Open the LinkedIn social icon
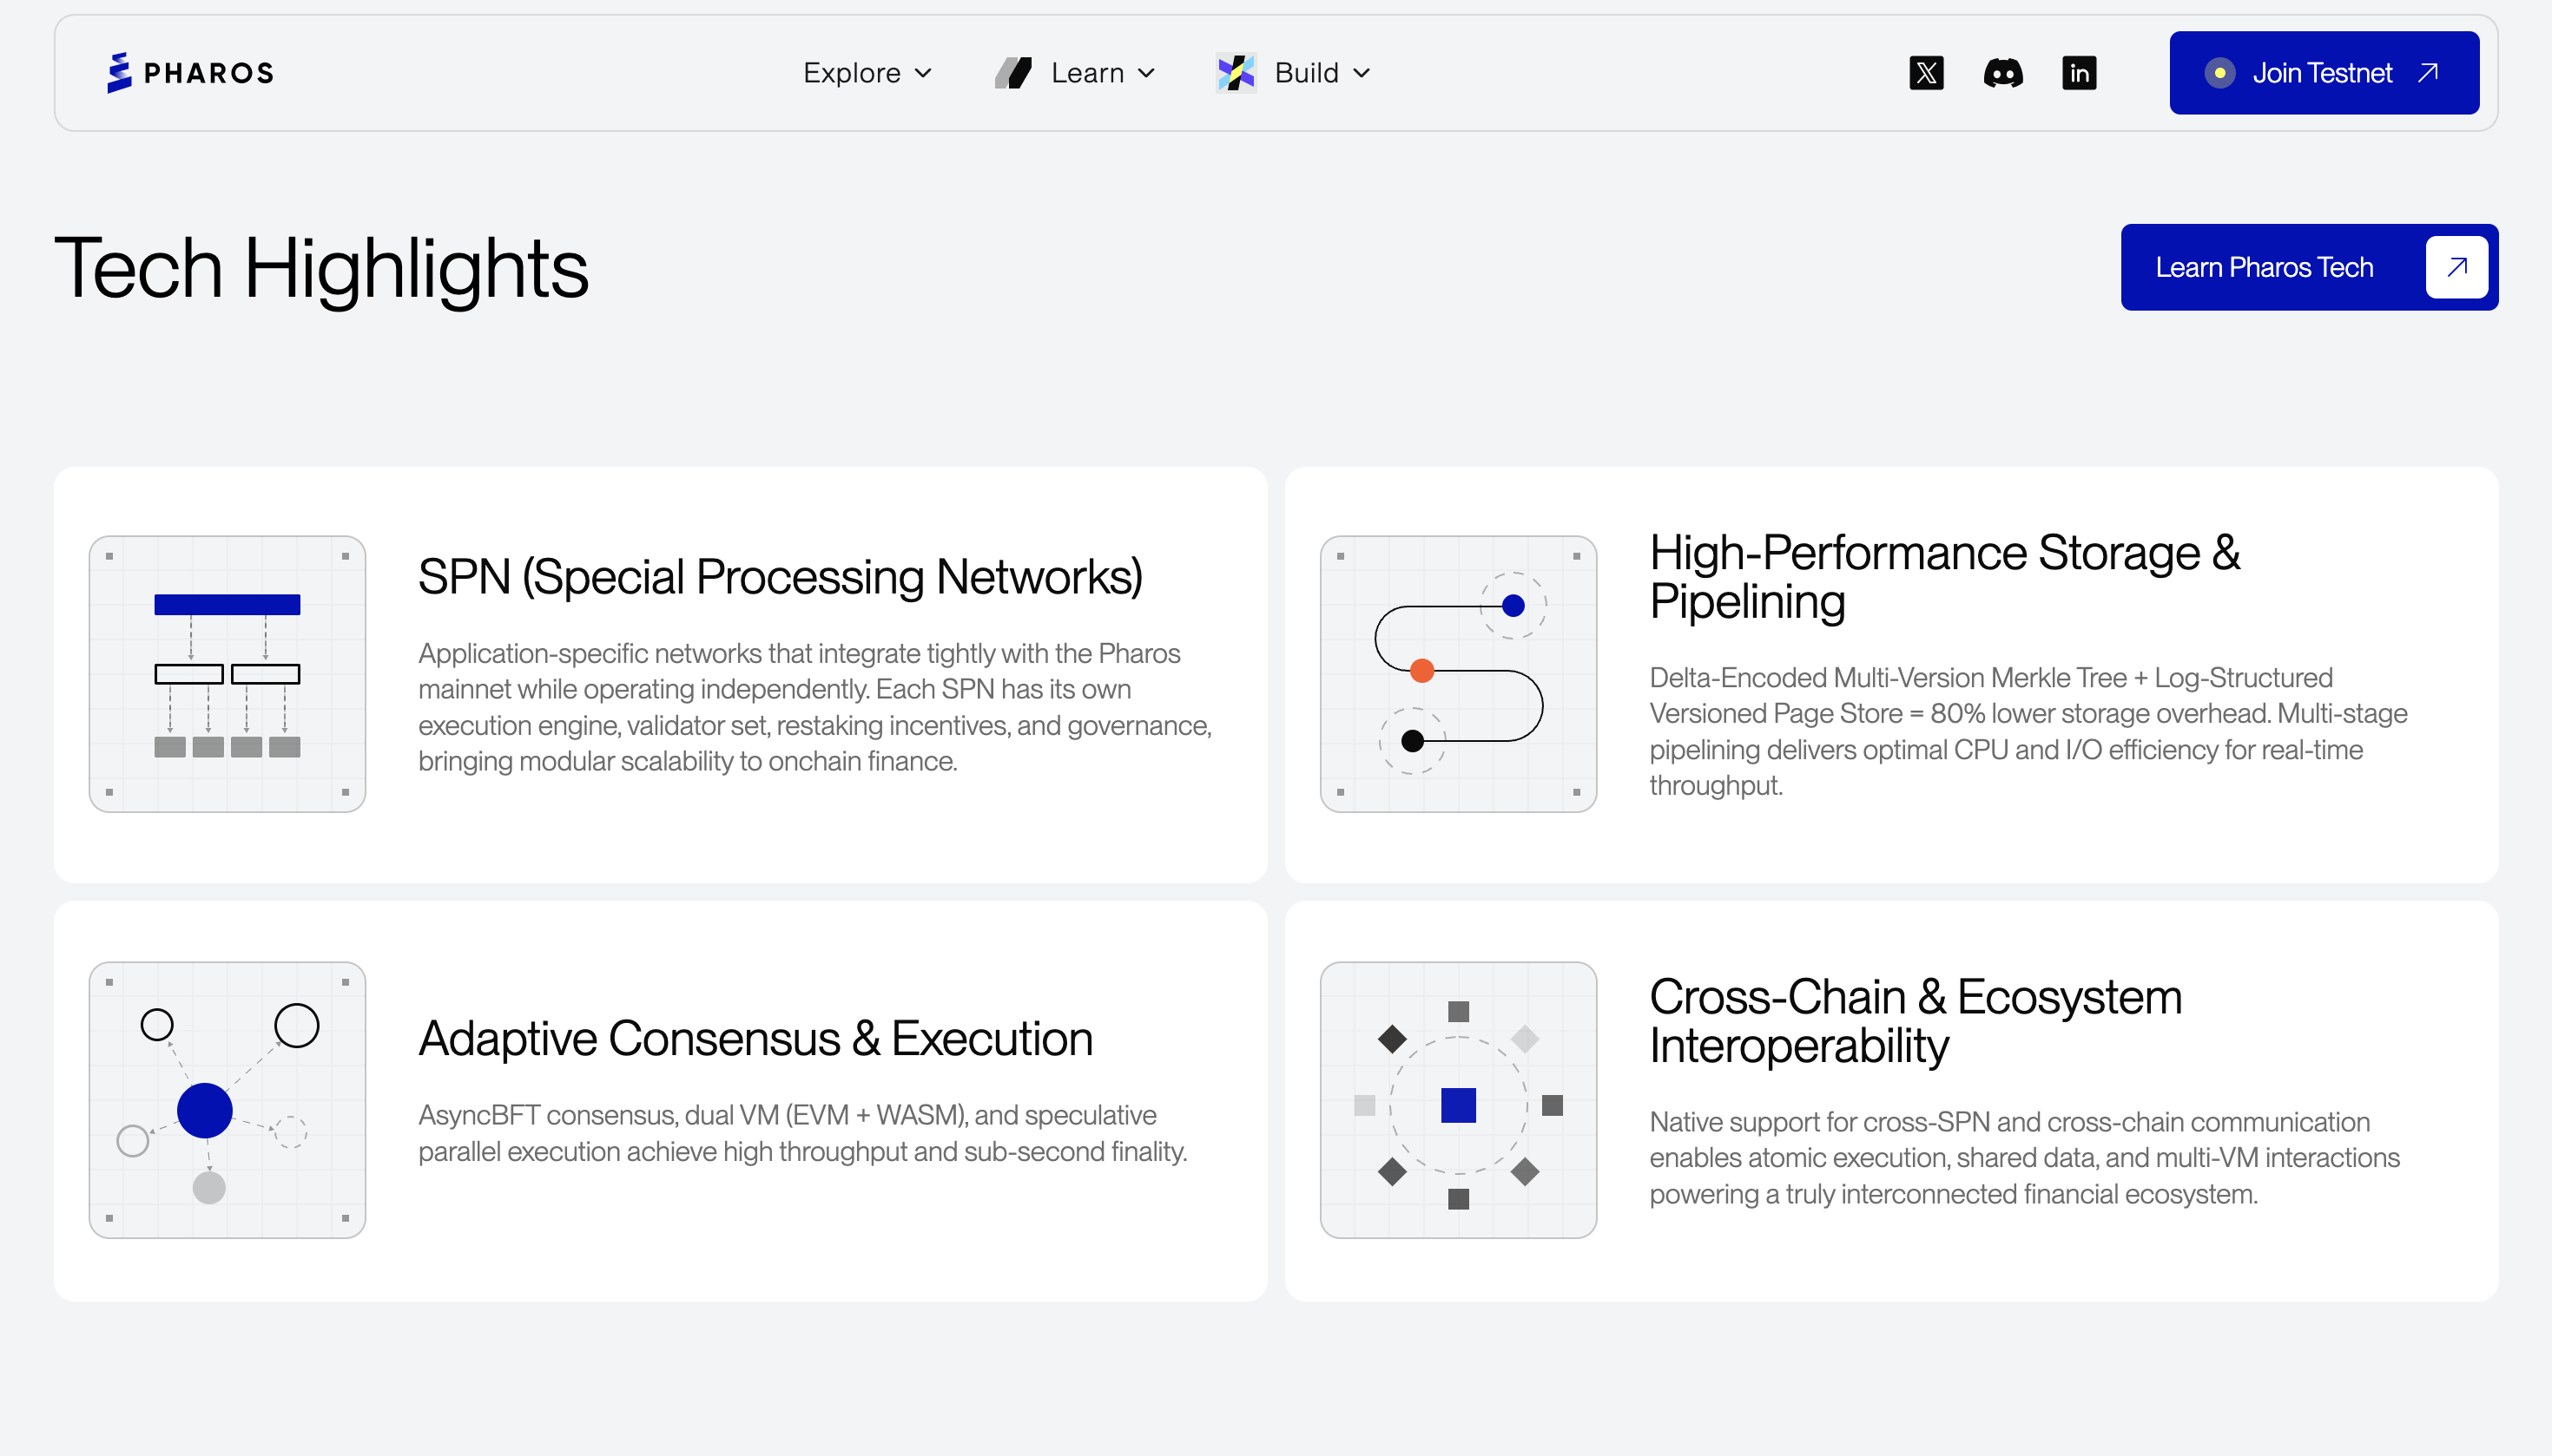The height and width of the screenshot is (1456, 2552). [2079, 73]
